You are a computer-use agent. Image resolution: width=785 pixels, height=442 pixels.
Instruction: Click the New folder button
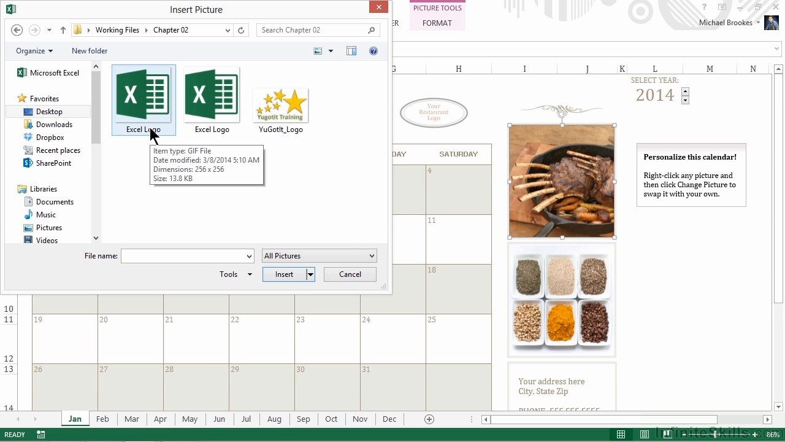(x=90, y=51)
